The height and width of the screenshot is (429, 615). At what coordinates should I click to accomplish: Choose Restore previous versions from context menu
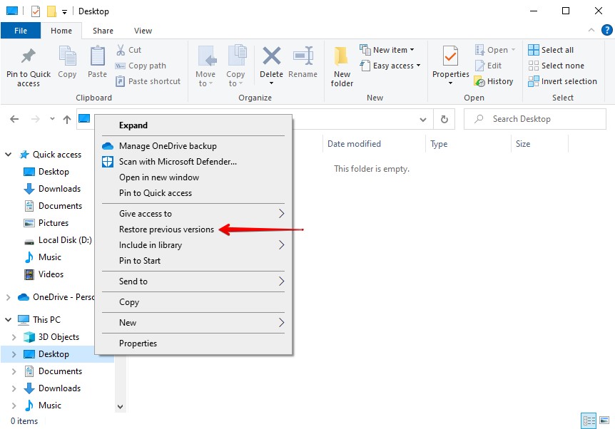pos(166,229)
